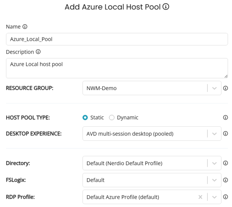Open the Directory info icon
Screen dimensions: 232x207
[x=225, y=163]
